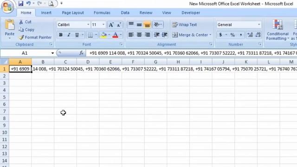Increase cell indent
Viewport: 297px width, 167px height.
pyautogui.click(x=165, y=35)
